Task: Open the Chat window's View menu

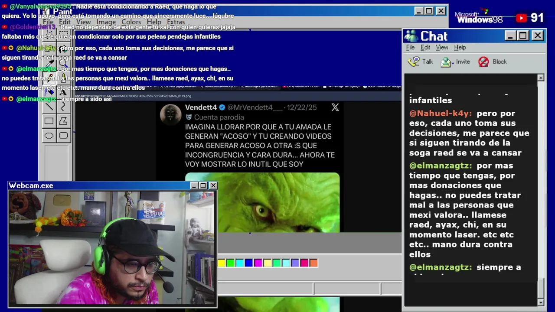Action: pyautogui.click(x=442, y=47)
